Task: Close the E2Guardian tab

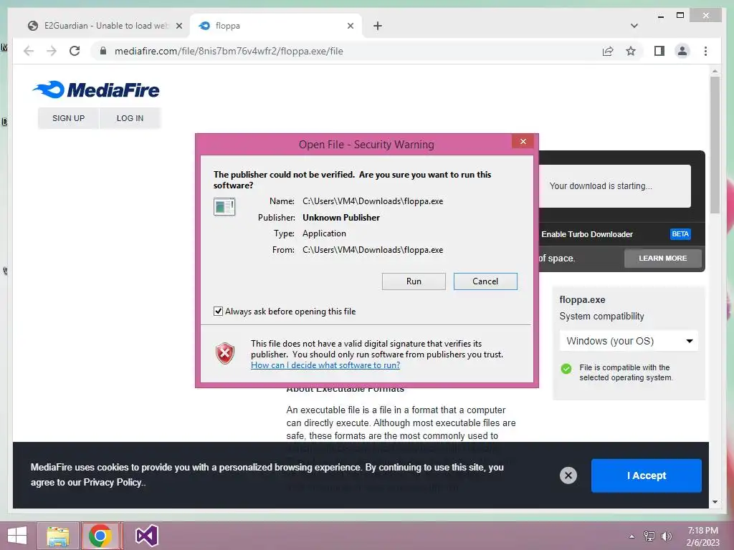Action: 178,26
